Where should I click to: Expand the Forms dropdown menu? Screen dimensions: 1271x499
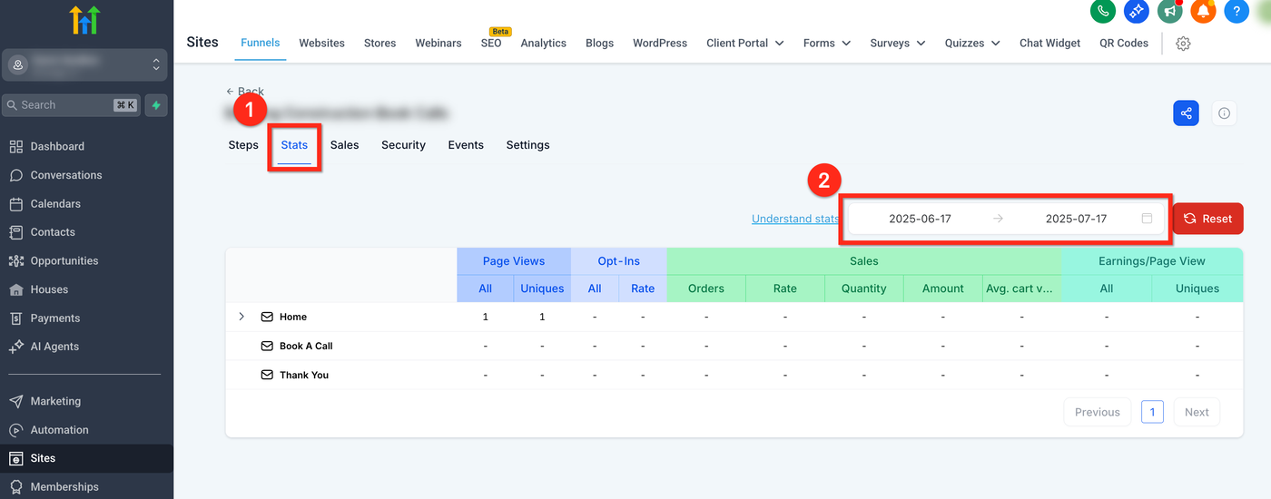[826, 43]
